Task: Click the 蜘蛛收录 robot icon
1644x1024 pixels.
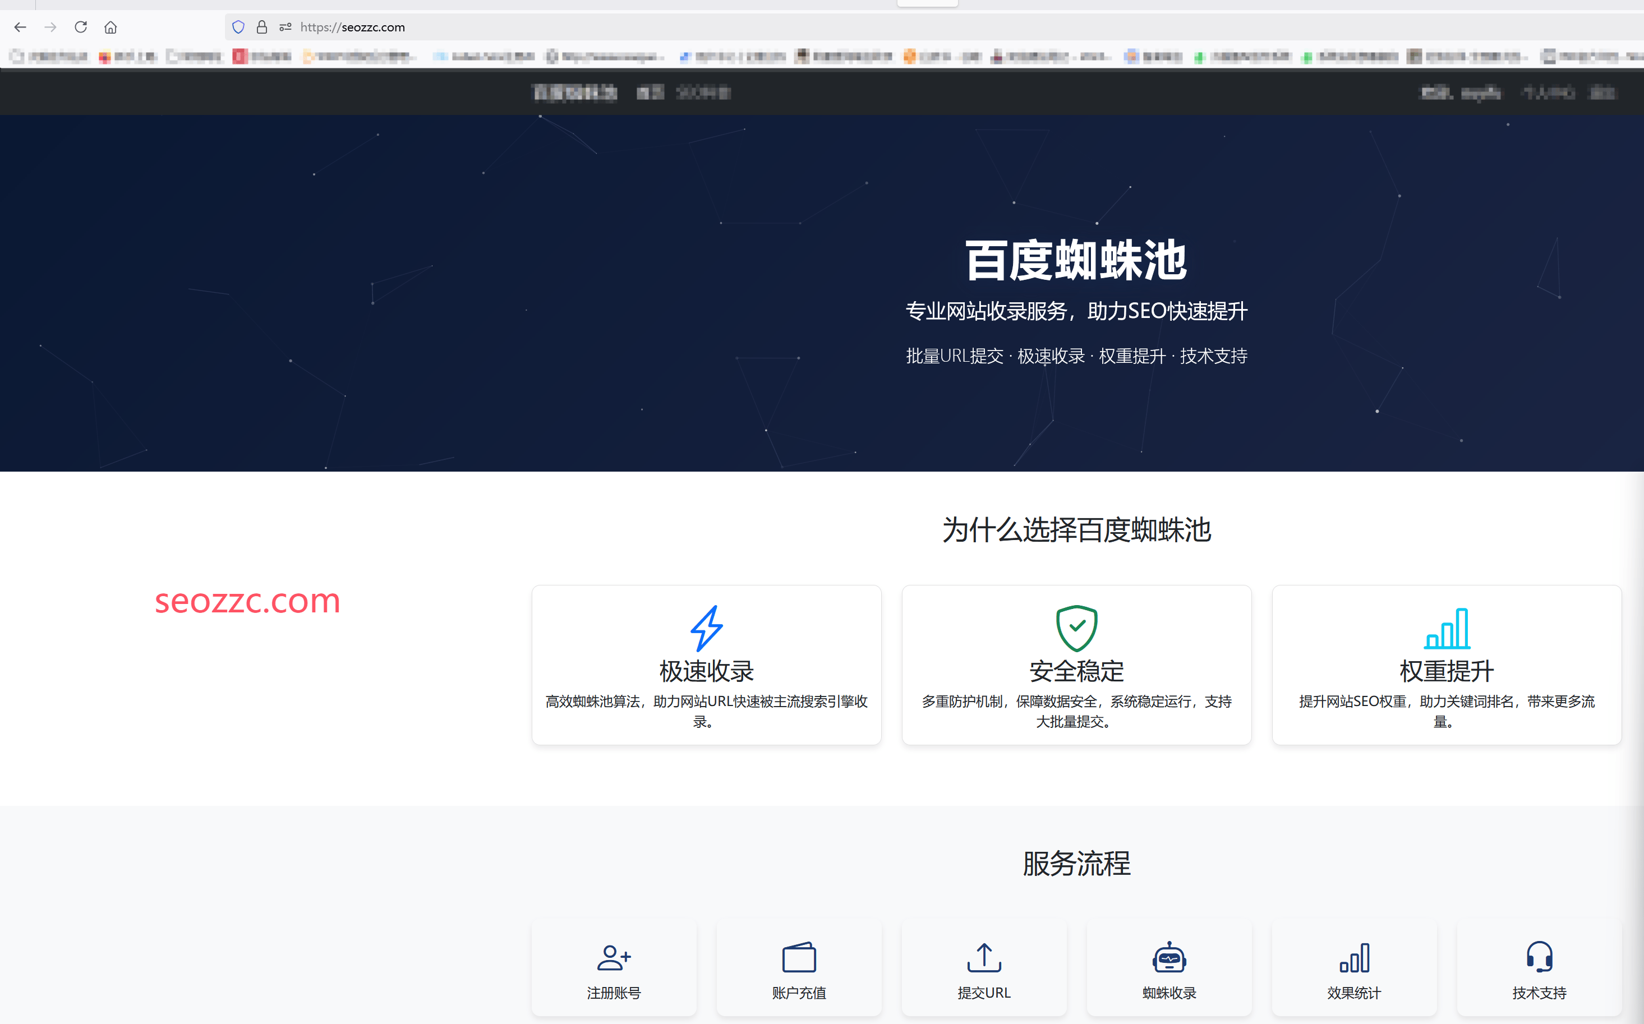Action: (x=1169, y=958)
